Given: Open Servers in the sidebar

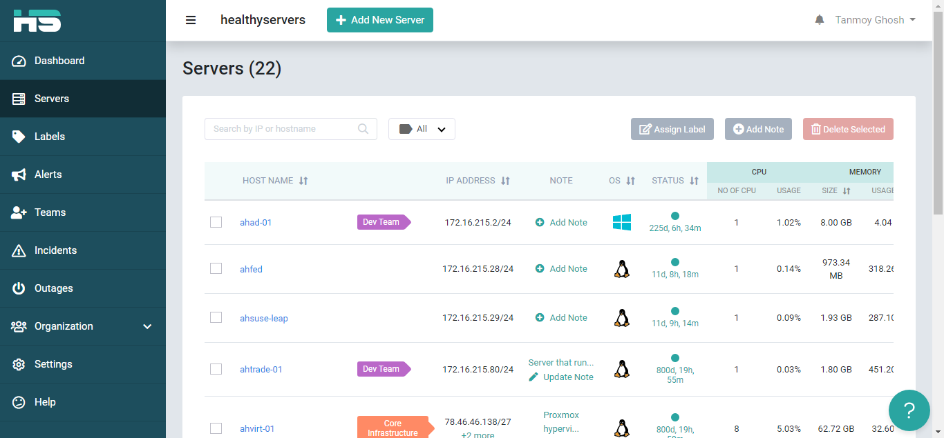Looking at the screenshot, I should coord(83,99).
